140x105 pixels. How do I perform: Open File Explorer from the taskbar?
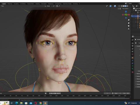click(21, 103)
